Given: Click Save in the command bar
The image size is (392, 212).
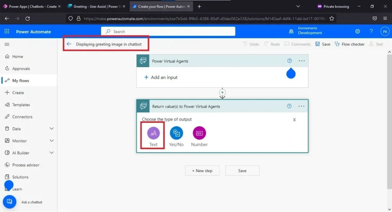Looking at the screenshot, I should (323, 44).
